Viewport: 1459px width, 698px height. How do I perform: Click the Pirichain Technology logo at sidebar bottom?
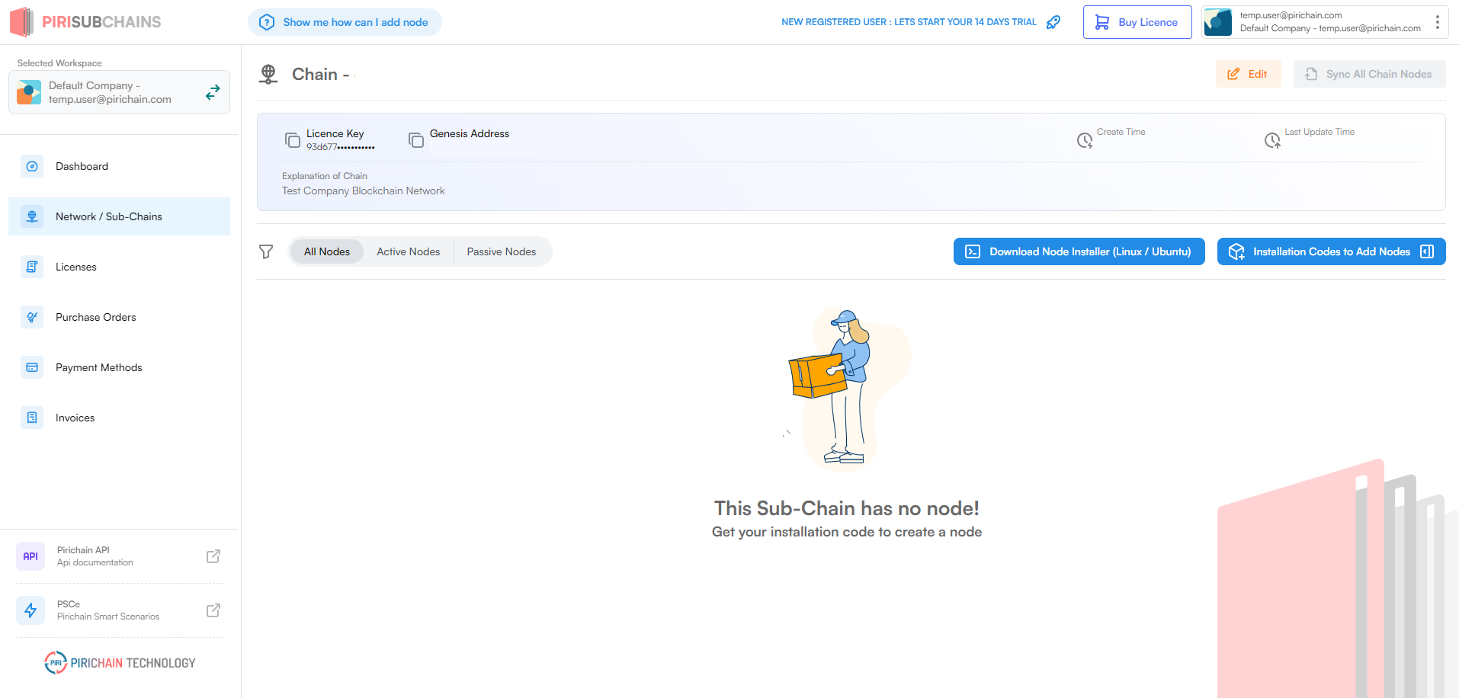point(119,662)
